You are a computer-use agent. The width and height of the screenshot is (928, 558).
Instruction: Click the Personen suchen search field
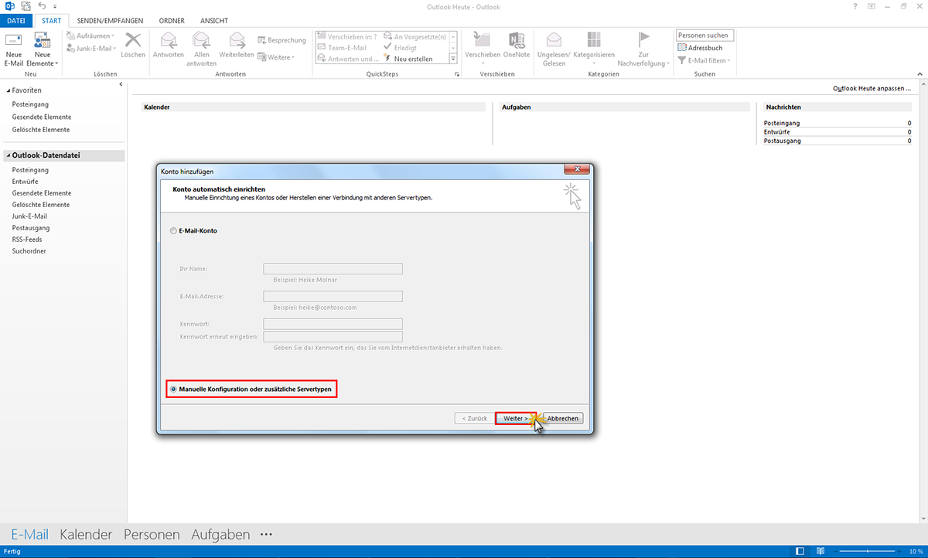click(x=705, y=36)
